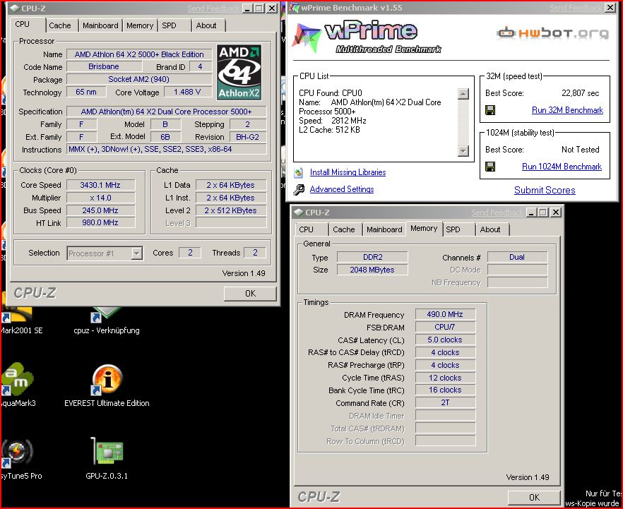
Task: Switch to Mainboard tab in top CPU-Z window
Action: pos(100,25)
